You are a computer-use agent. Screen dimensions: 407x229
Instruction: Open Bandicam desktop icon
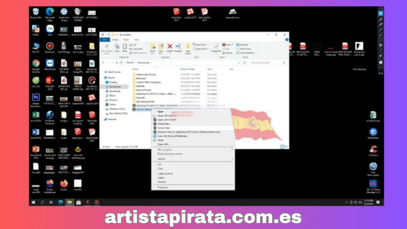(x=50, y=48)
